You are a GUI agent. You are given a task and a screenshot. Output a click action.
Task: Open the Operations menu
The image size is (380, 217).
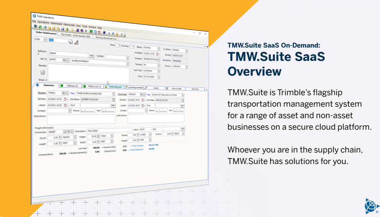coord(43,22)
